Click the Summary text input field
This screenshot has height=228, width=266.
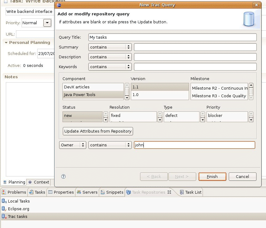[195, 47]
